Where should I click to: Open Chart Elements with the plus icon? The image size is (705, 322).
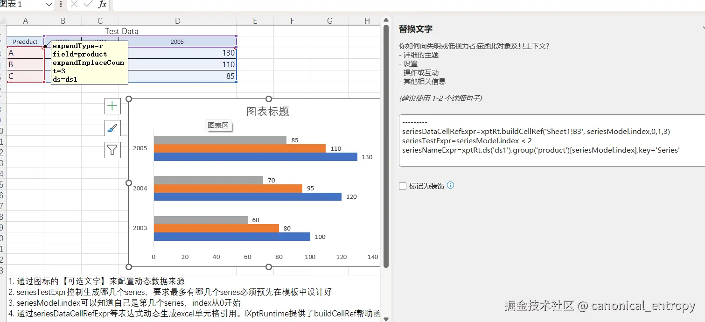click(112, 106)
